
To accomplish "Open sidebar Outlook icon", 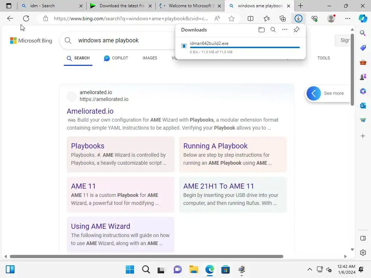I will (363, 106).
